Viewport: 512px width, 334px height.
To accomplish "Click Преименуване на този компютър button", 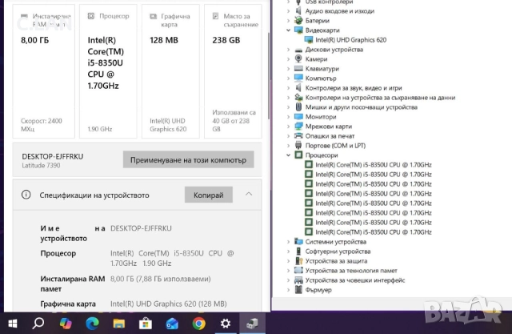I will pos(189,160).
